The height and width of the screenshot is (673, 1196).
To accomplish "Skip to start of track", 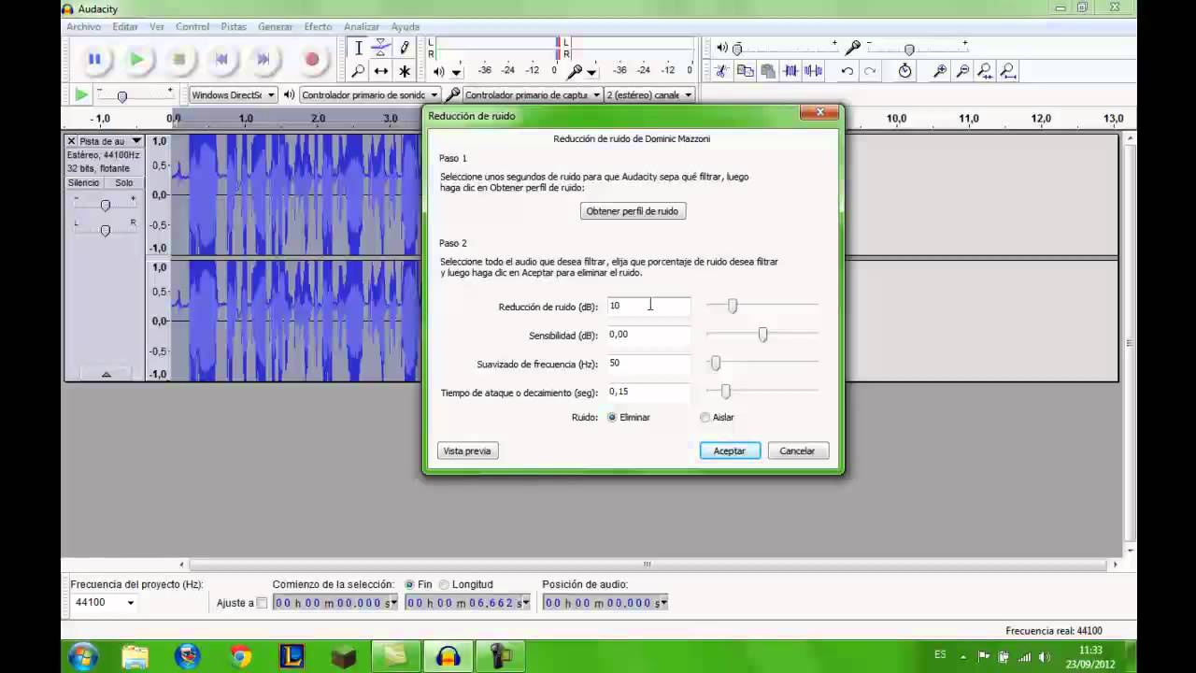I will [221, 59].
